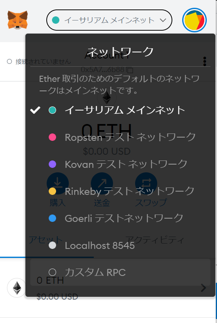217x323 pixels.
Task: Select Kovan テスト ネットワーク
Action: click(x=120, y=164)
